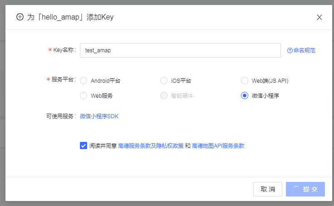This screenshot has width=334, height=206.
Task: Select the 微信小程序 radio button
Action: [245, 95]
